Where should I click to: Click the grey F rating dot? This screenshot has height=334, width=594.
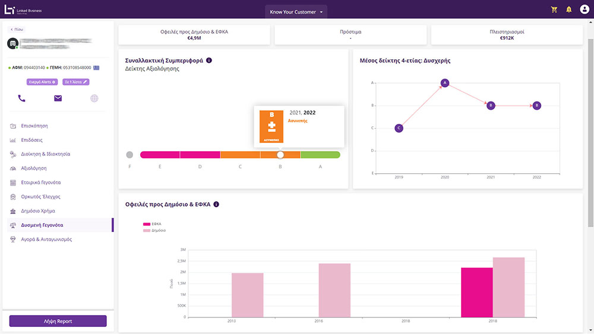pyautogui.click(x=129, y=155)
